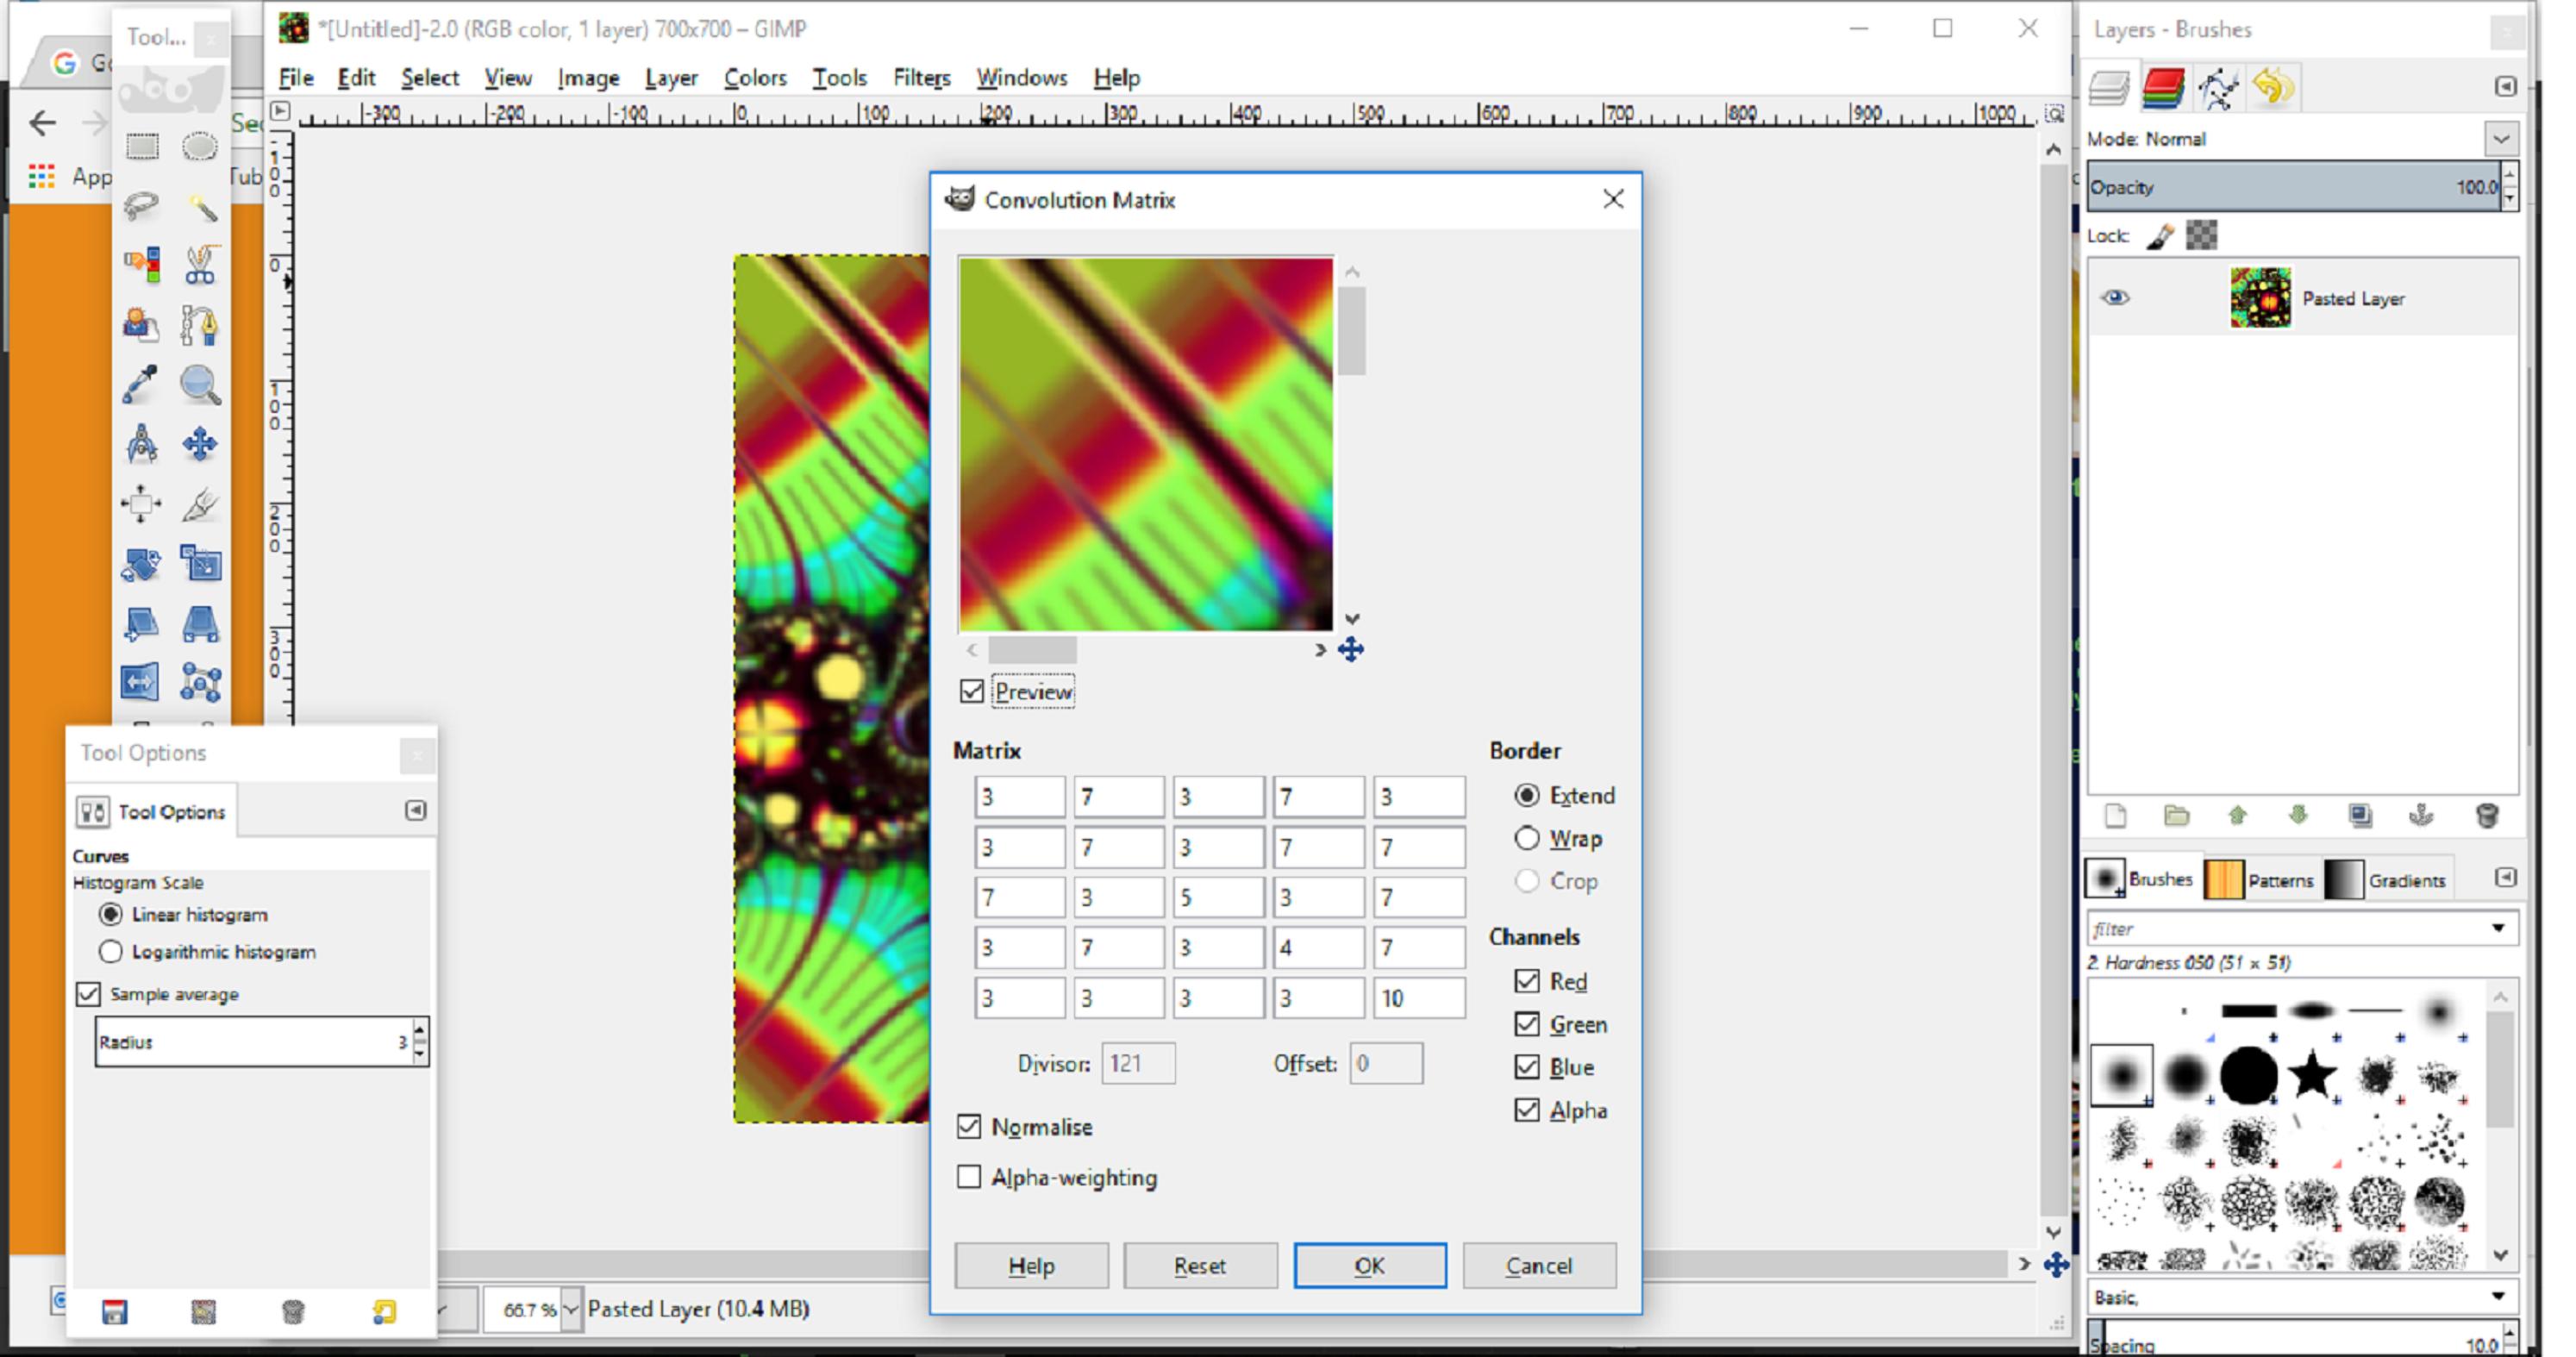Open the brush filter dropdown
Image resolution: width=2576 pixels, height=1357 pixels.
(2498, 928)
